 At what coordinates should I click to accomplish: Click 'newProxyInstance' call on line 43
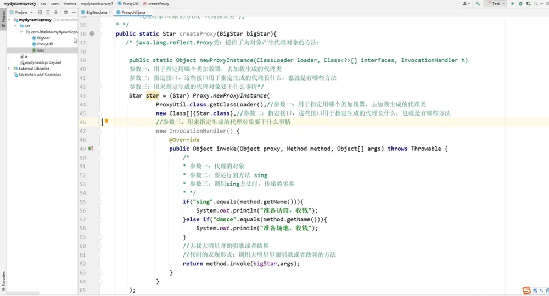tap(239, 96)
